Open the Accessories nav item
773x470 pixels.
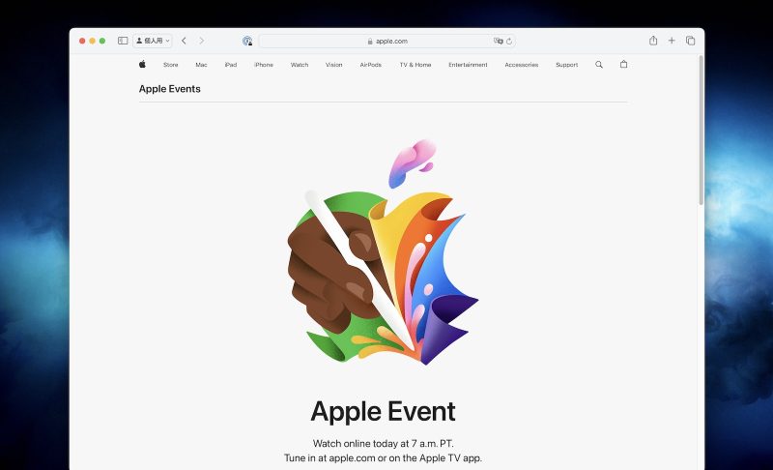click(522, 65)
